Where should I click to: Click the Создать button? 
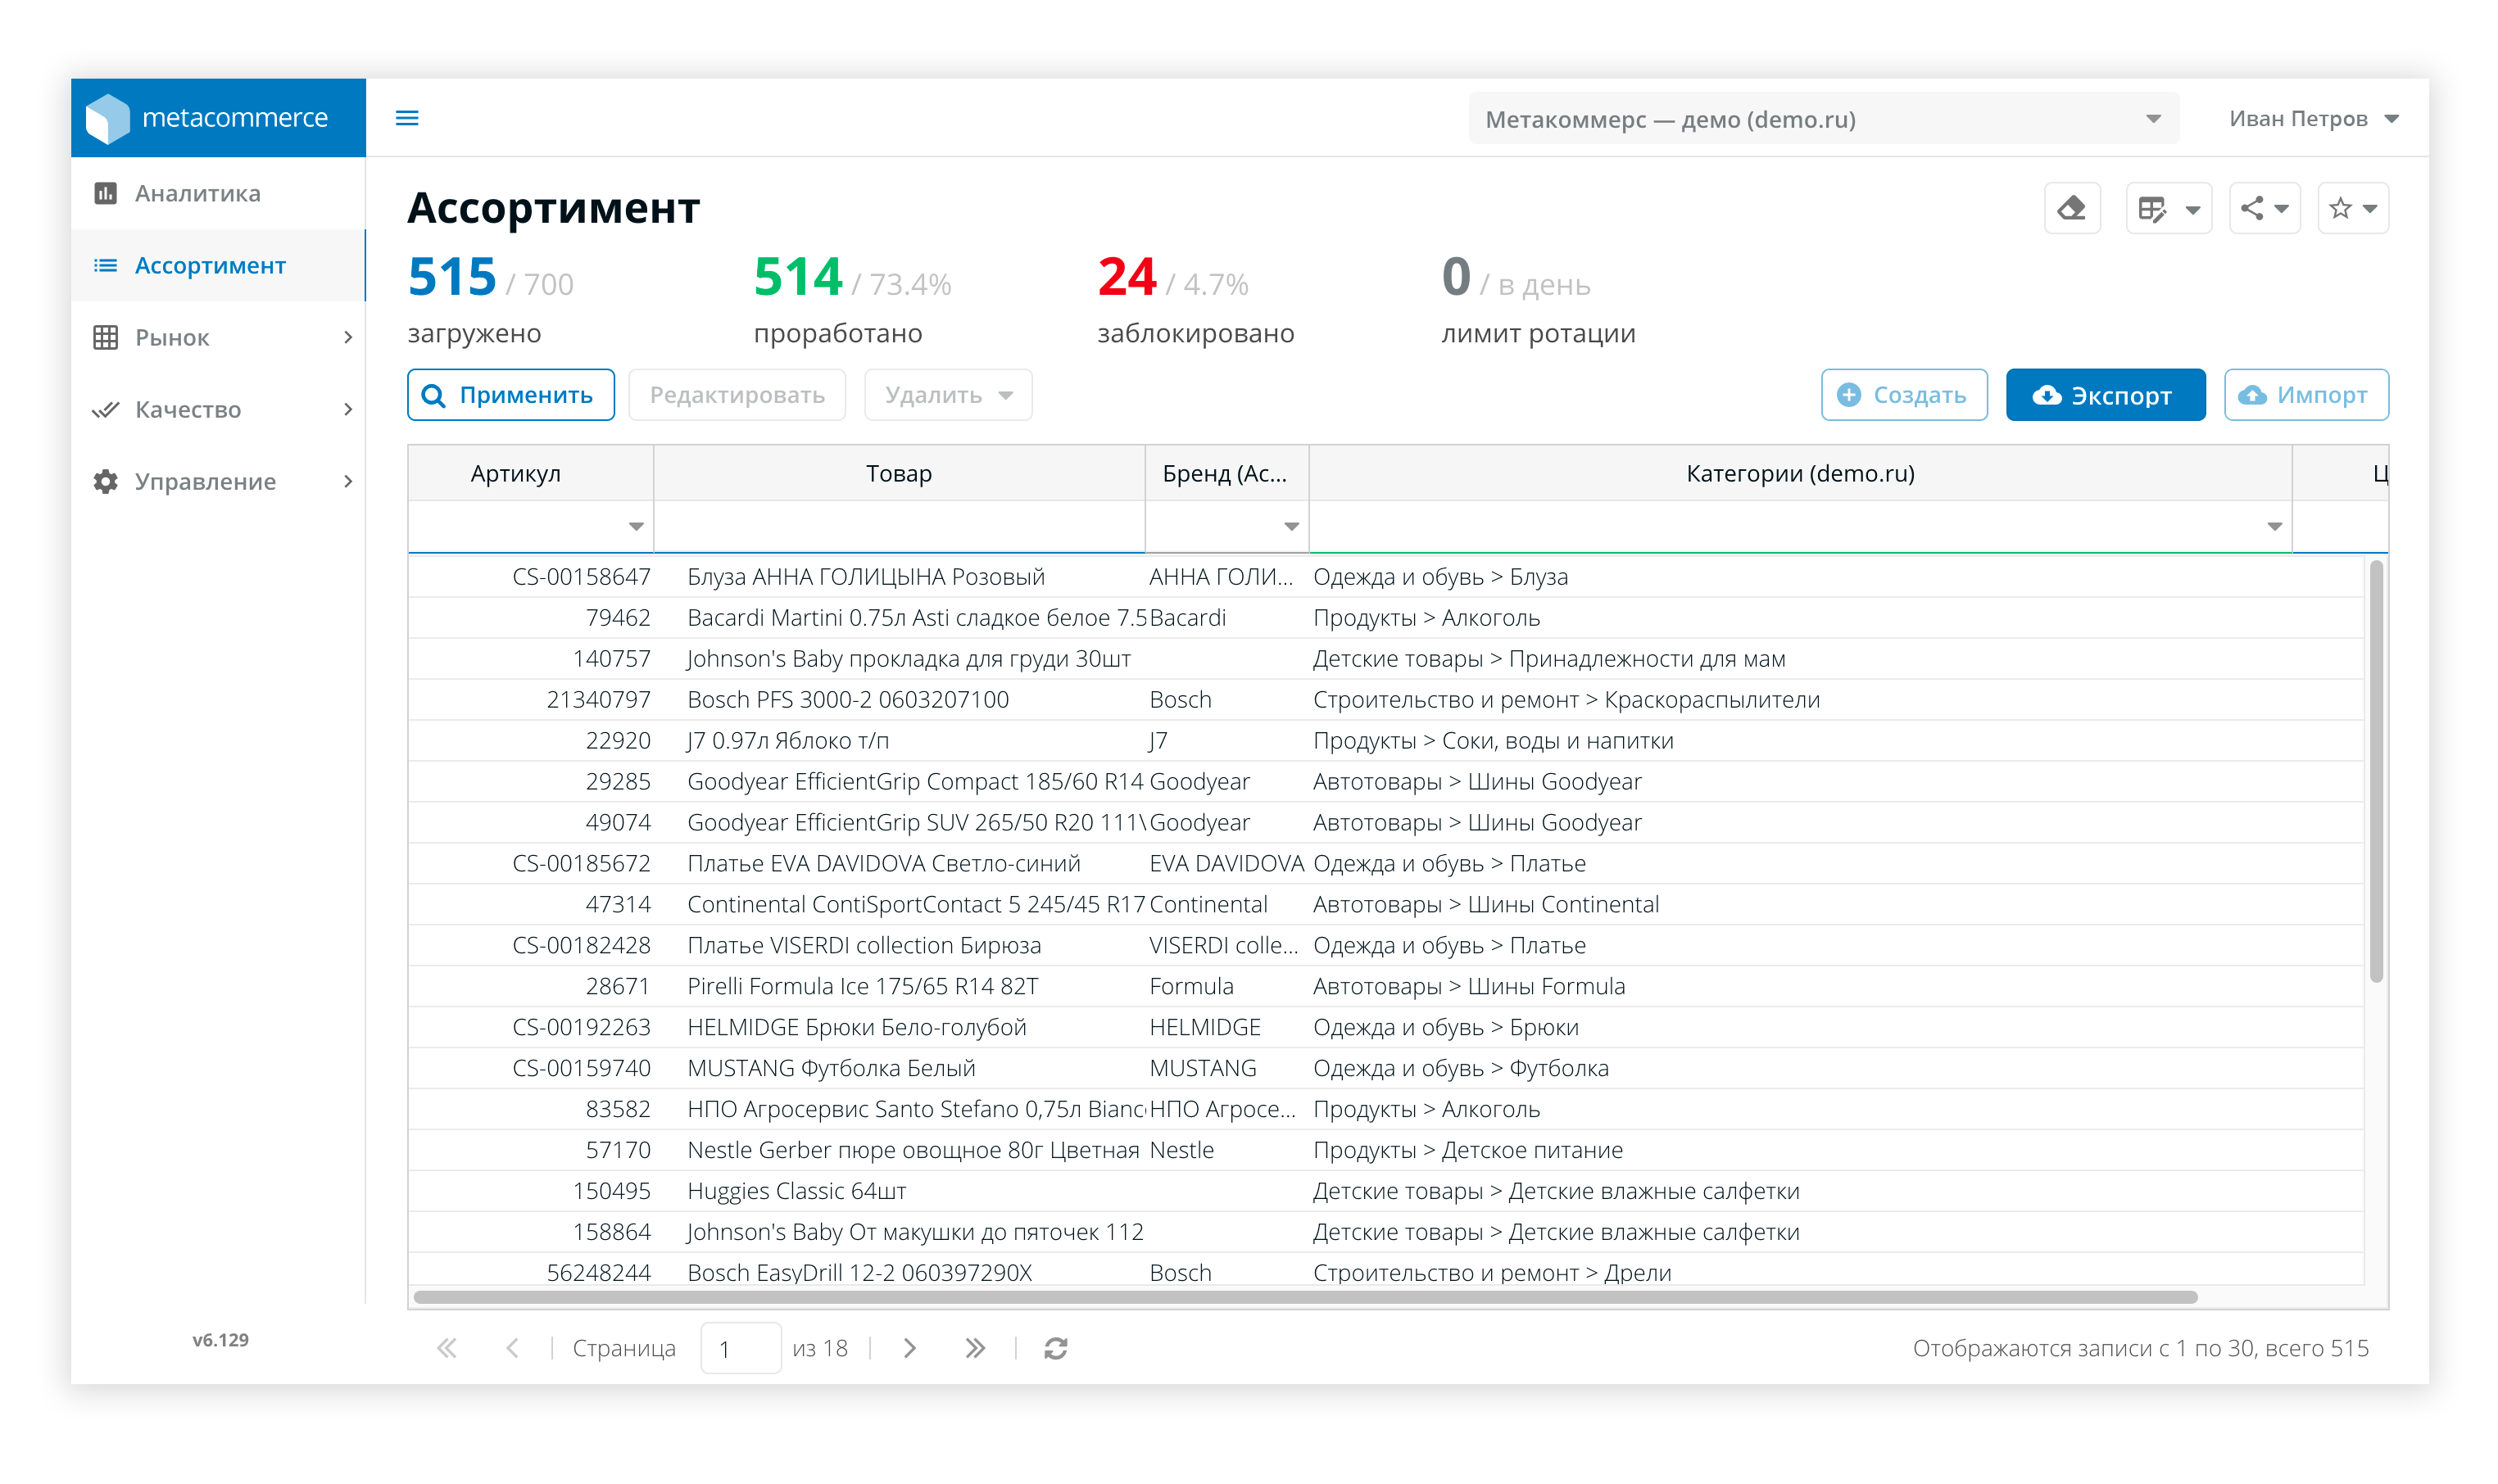(1904, 395)
